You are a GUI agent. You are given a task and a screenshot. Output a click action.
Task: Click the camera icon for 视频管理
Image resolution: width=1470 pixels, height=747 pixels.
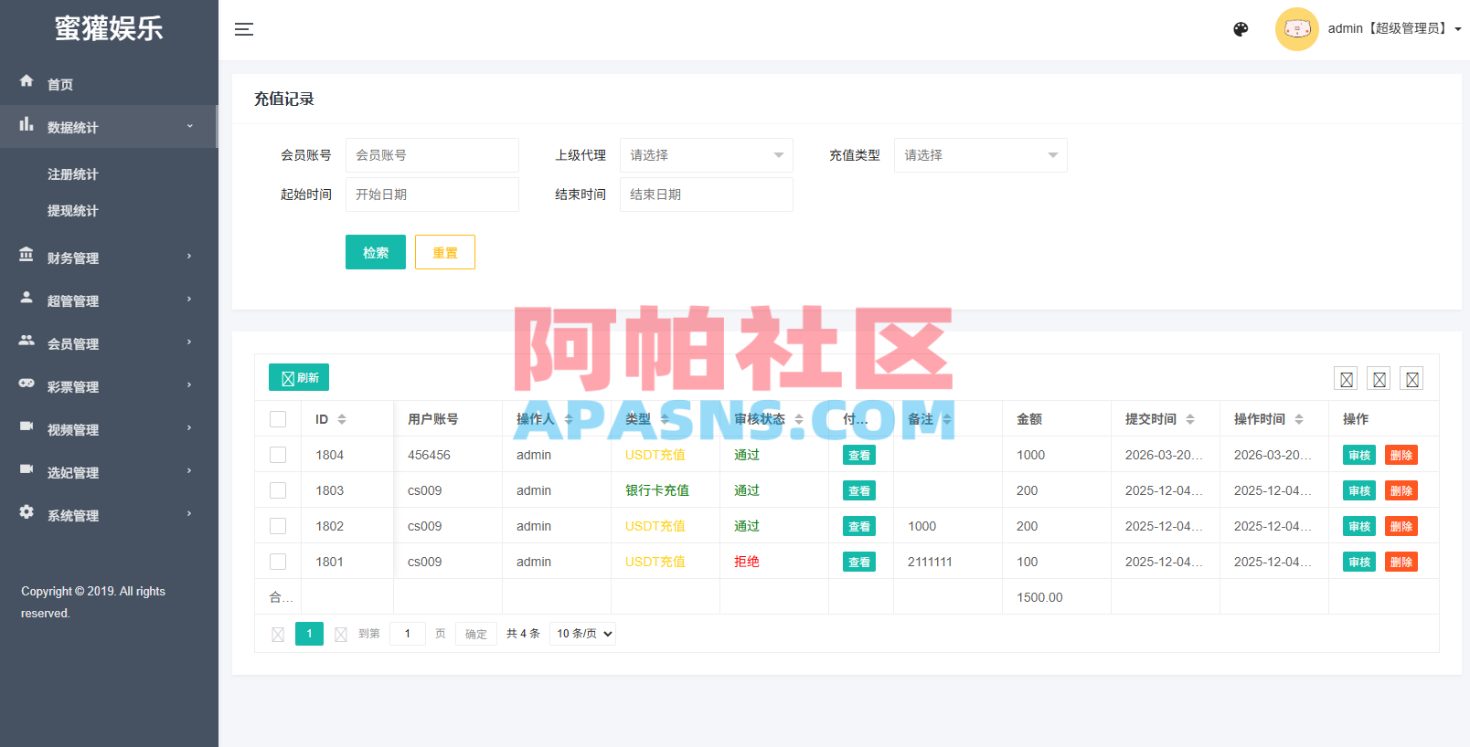coord(27,426)
